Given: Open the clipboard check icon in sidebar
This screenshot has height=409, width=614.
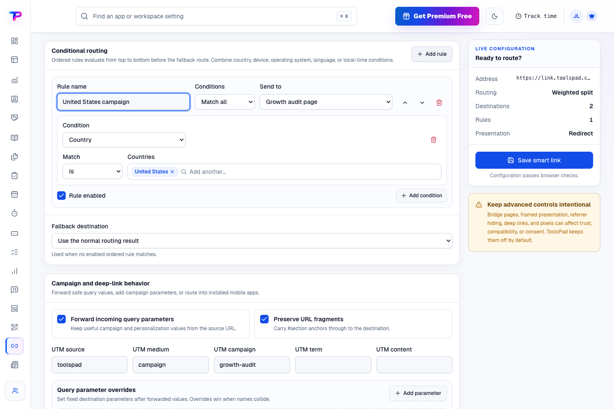Looking at the screenshot, I should click(x=14, y=176).
